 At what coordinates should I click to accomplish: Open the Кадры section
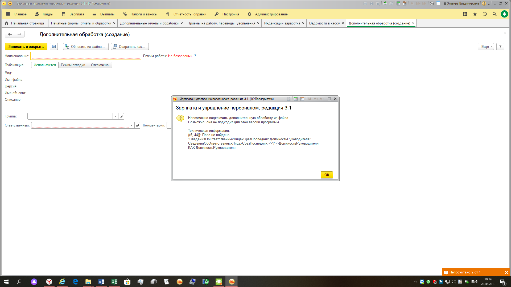44,14
